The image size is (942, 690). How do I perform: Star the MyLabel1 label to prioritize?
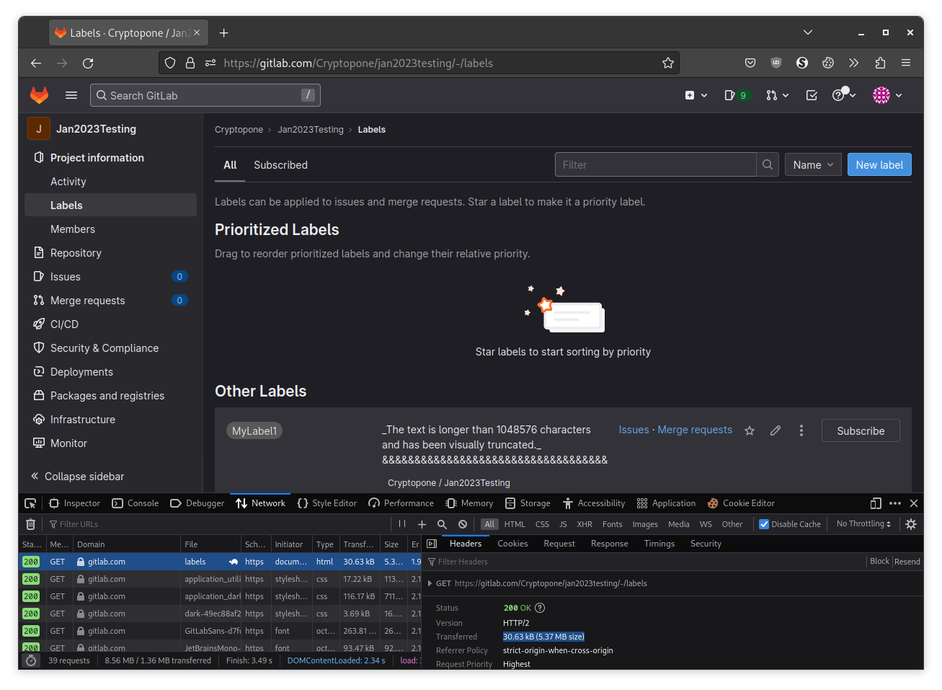750,430
